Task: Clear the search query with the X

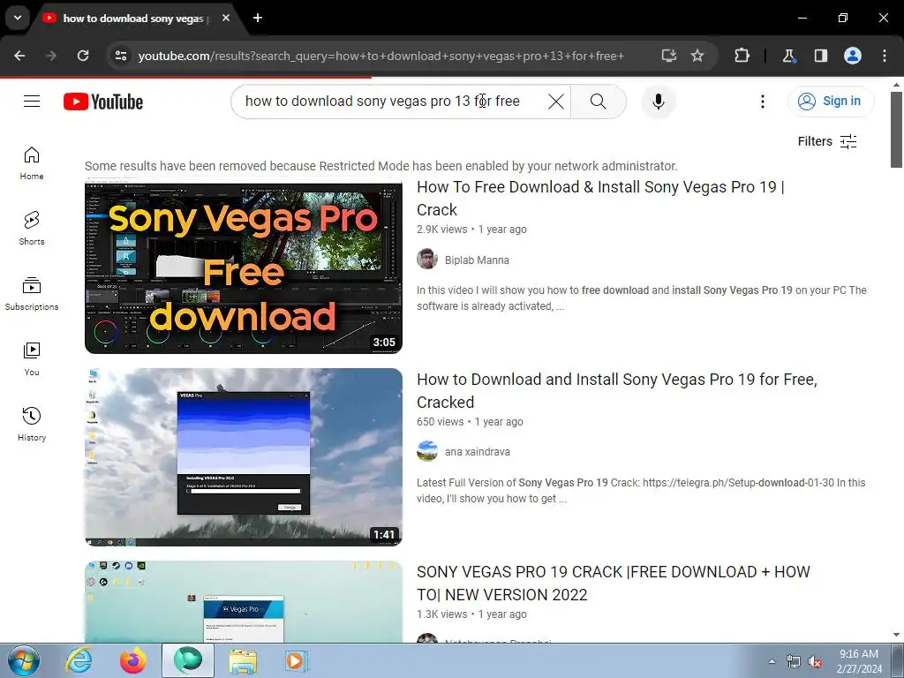Action: (x=556, y=102)
